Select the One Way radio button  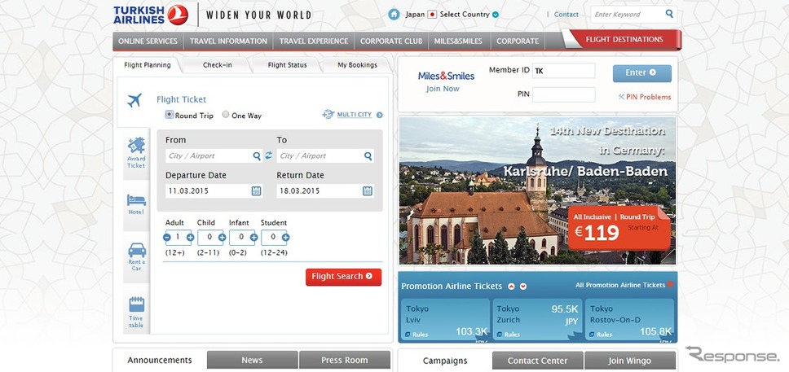pos(226,115)
